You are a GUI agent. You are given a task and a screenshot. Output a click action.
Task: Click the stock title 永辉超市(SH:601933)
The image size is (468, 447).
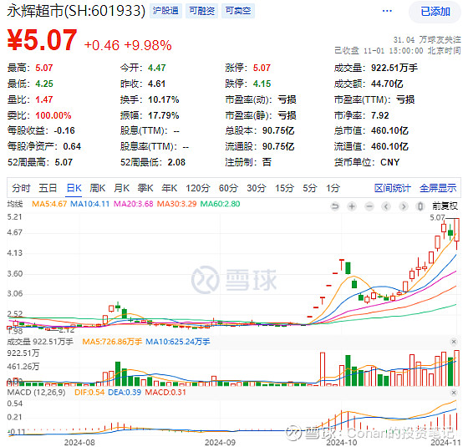pos(76,11)
